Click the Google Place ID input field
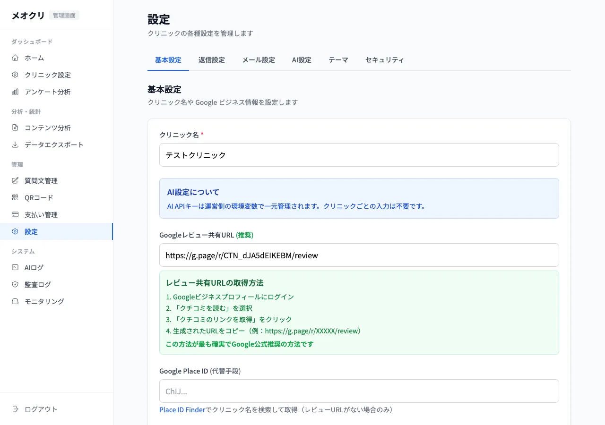The image size is (605, 425). tap(359, 391)
